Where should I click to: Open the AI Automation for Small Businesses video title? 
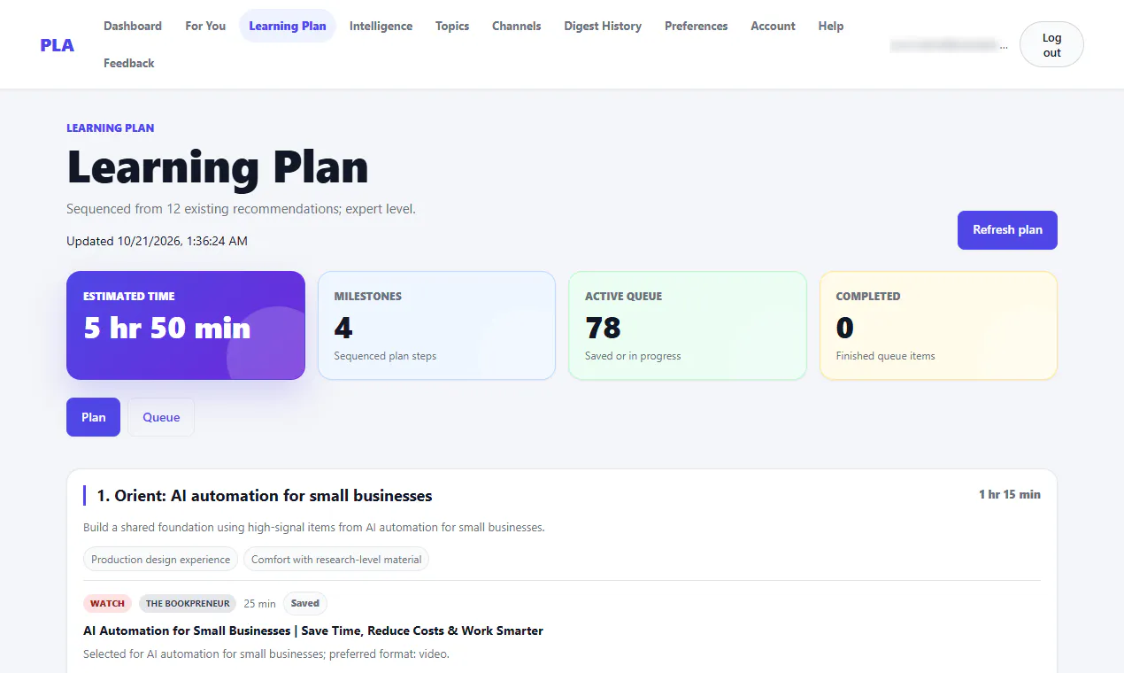pyautogui.click(x=313, y=630)
